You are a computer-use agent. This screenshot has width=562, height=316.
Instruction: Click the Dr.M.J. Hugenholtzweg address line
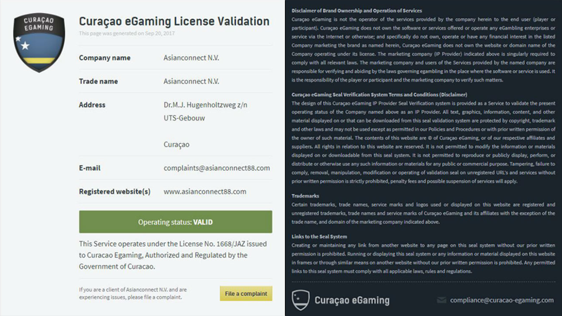pyautogui.click(x=205, y=105)
